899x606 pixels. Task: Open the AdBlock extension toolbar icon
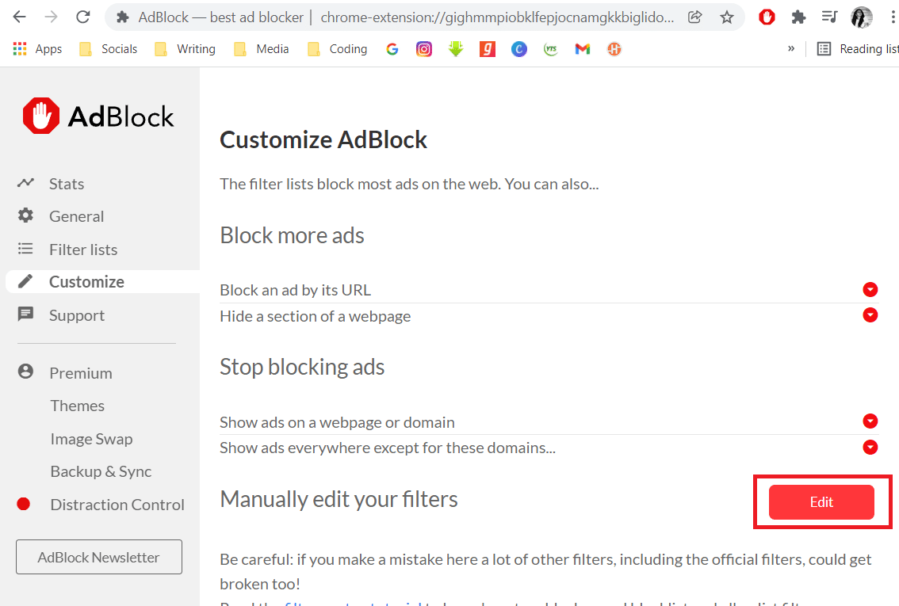pos(767,17)
